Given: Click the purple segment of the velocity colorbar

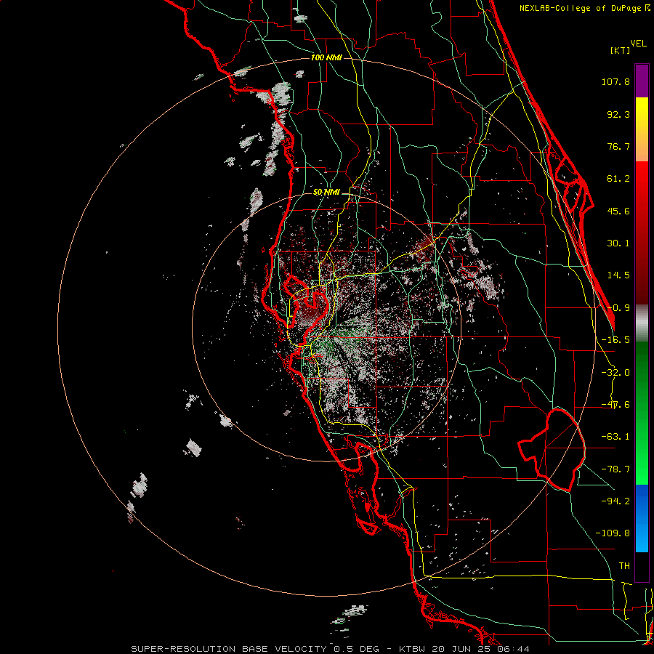Looking at the screenshot, I should [642, 81].
